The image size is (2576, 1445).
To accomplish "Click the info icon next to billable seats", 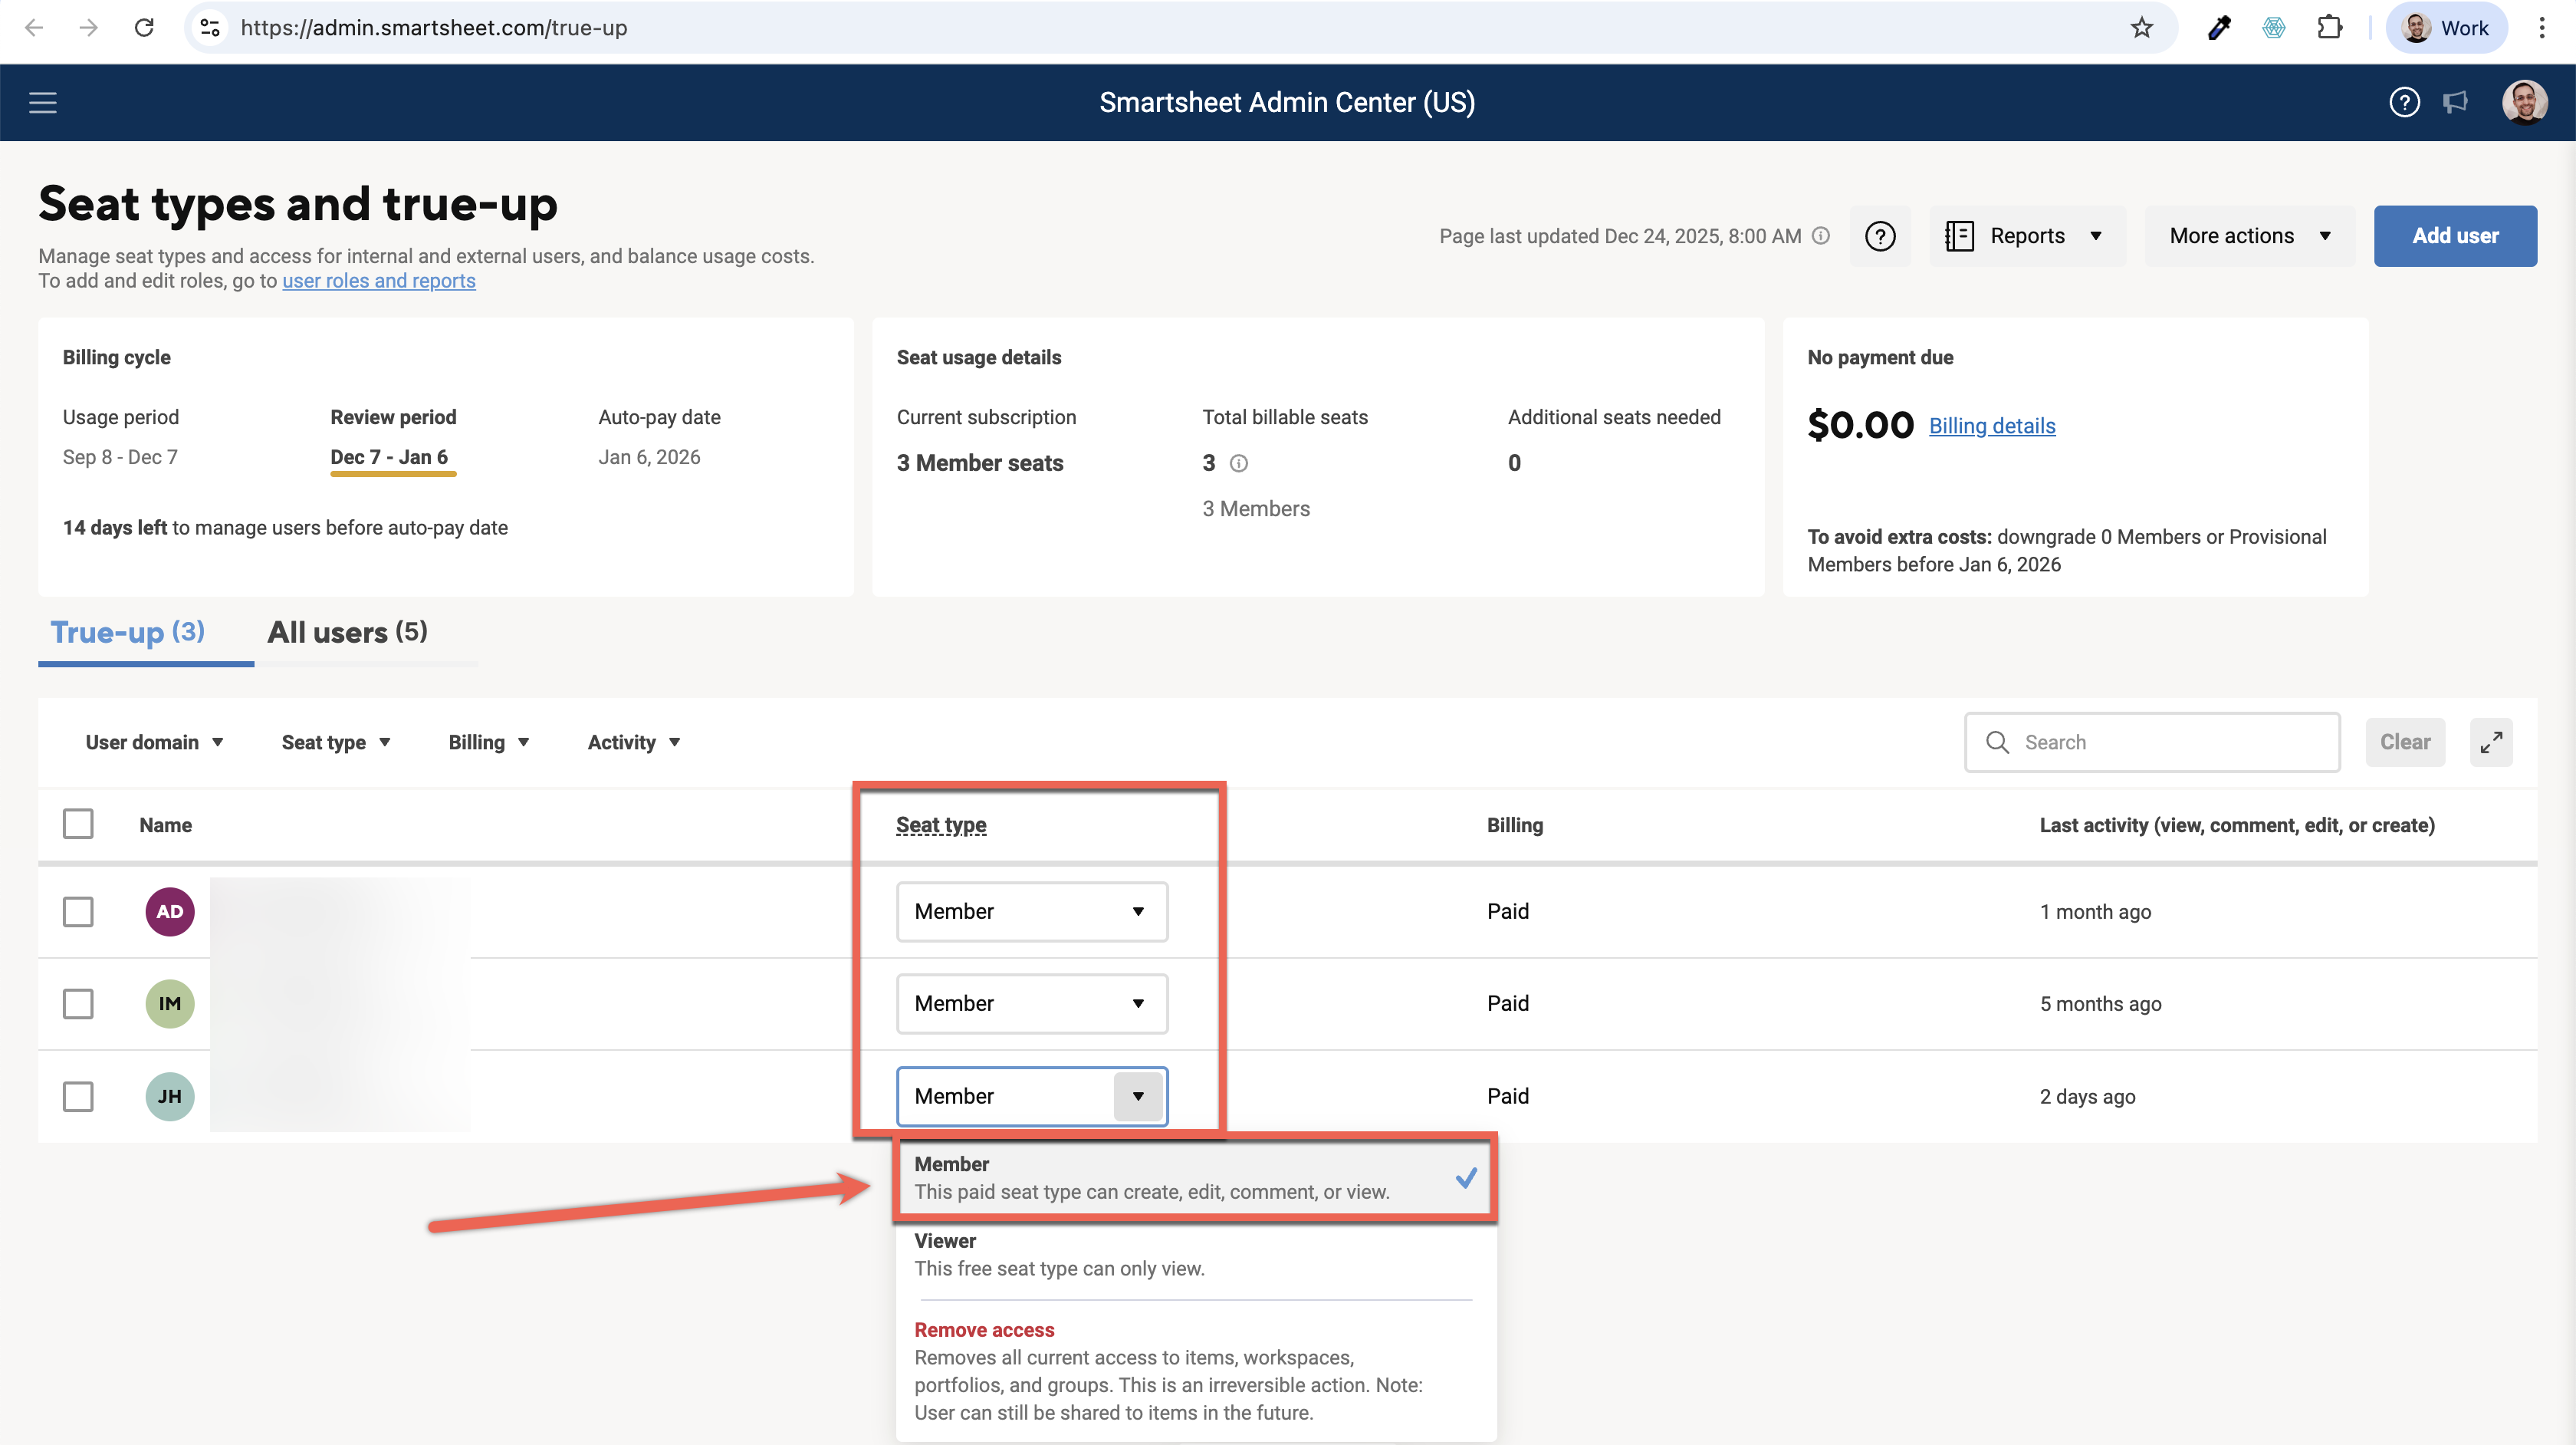I will pyautogui.click(x=1238, y=463).
